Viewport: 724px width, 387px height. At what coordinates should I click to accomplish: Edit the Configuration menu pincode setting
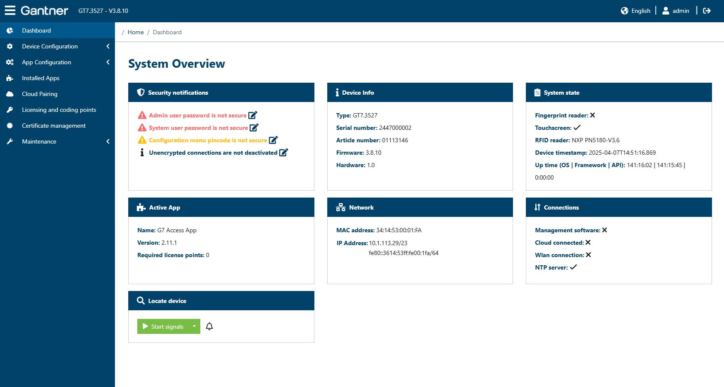273,140
